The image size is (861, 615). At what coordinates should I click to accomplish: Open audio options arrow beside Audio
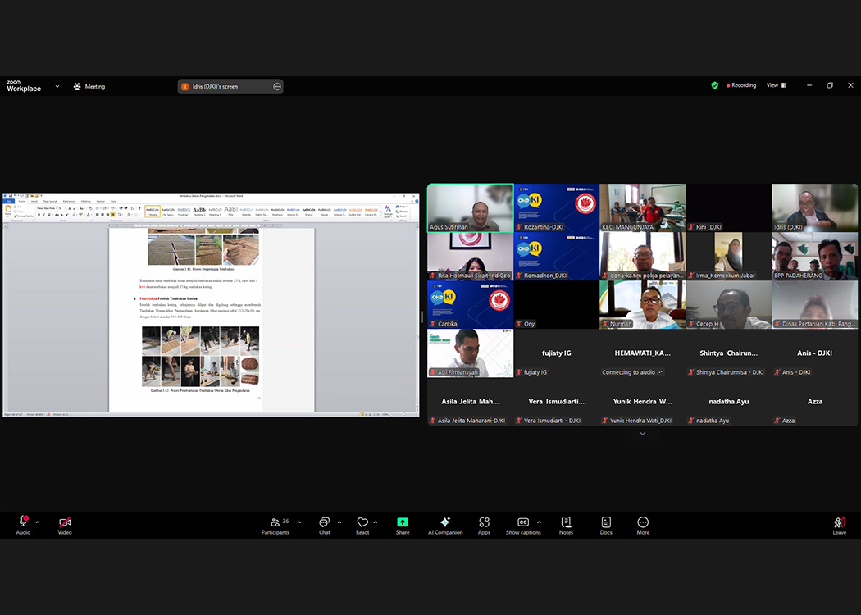coord(38,522)
